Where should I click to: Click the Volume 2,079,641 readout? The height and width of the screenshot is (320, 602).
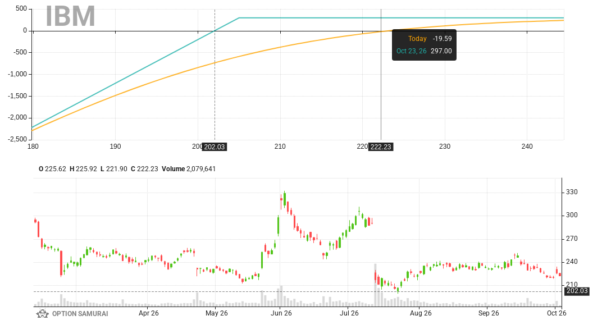pos(189,169)
